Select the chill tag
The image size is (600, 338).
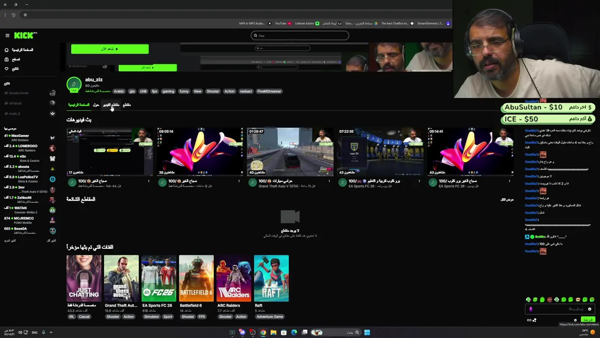click(143, 92)
